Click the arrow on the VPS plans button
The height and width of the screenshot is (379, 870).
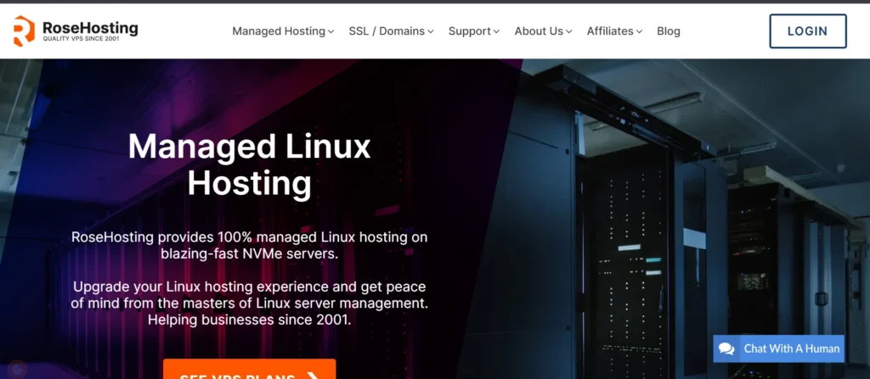pos(313,376)
